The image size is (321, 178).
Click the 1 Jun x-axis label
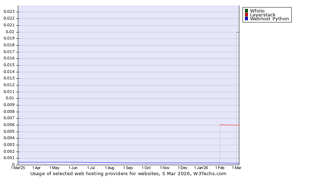(73, 168)
